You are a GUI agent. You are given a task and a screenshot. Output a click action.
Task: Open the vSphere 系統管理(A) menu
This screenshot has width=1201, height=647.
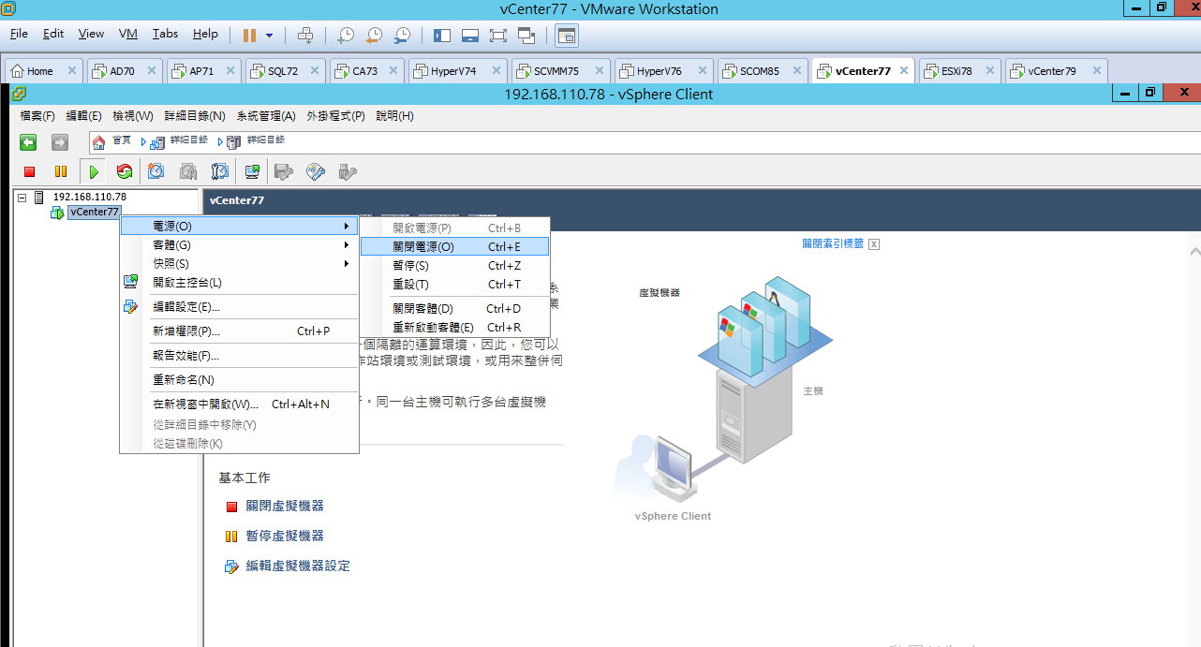pyautogui.click(x=266, y=116)
